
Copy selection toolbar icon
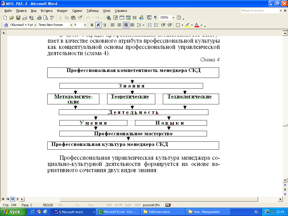[x=67, y=18]
